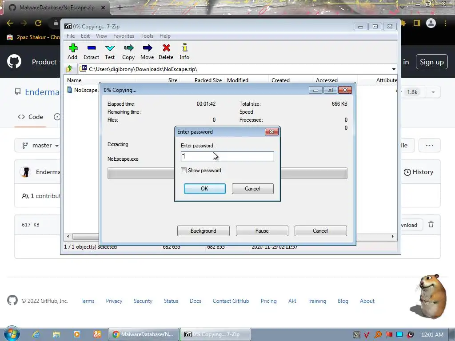The height and width of the screenshot is (341, 455).
Task: Click the 7-Zip horizontal scrollbar left arrow
Action: point(68,236)
